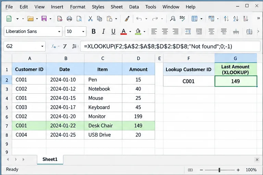Click the zoom slider handle

[x=220, y=170]
